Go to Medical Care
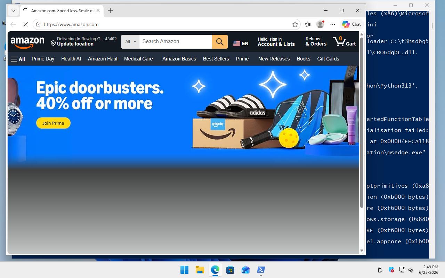445x278 pixels. tap(138, 59)
